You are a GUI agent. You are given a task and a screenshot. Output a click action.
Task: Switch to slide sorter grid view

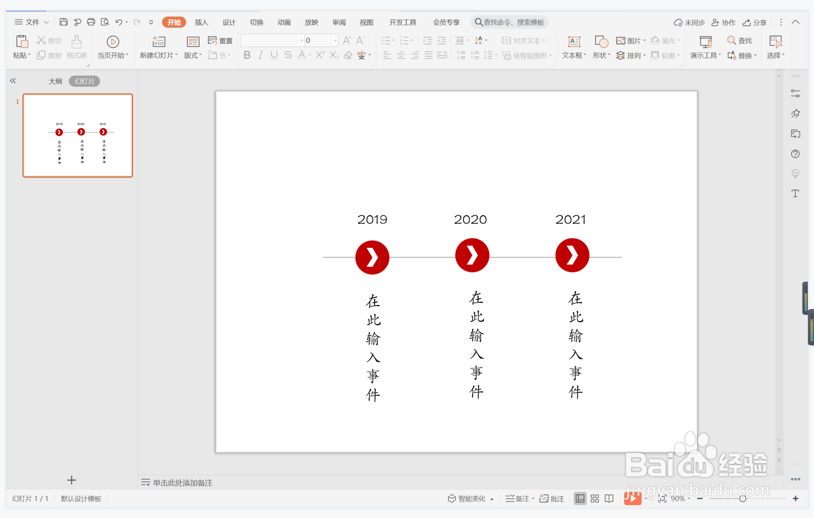594,498
